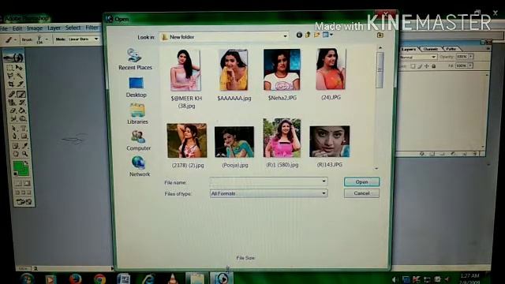Switch to the Channels tab
Viewport: 505px width, 284px height.
[x=430, y=49]
